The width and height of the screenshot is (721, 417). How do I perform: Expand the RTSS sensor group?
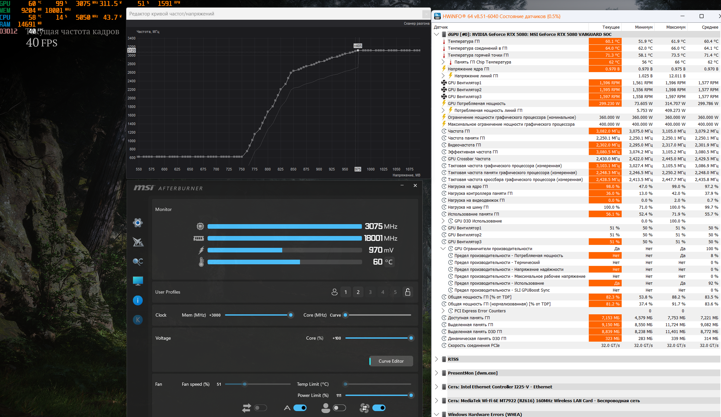(x=436, y=359)
